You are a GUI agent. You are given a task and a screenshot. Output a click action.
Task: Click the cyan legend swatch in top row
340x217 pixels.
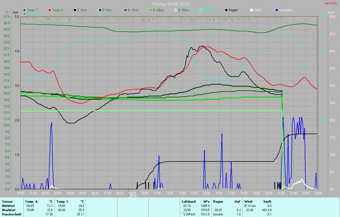[x=201, y=10]
